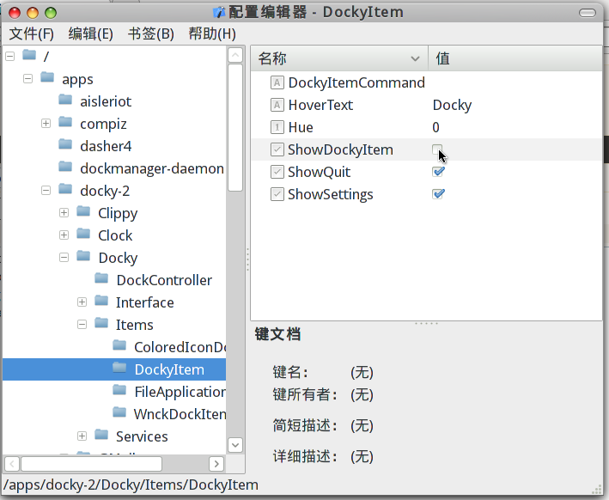Image resolution: width=609 pixels, height=500 pixels.
Task: Click the string type icon beside DockyItemCommand
Action: tap(277, 82)
